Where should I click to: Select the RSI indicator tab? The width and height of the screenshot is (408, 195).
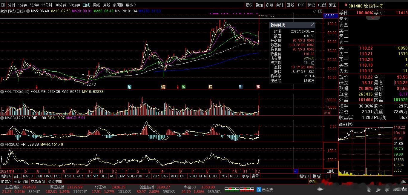point(148,176)
